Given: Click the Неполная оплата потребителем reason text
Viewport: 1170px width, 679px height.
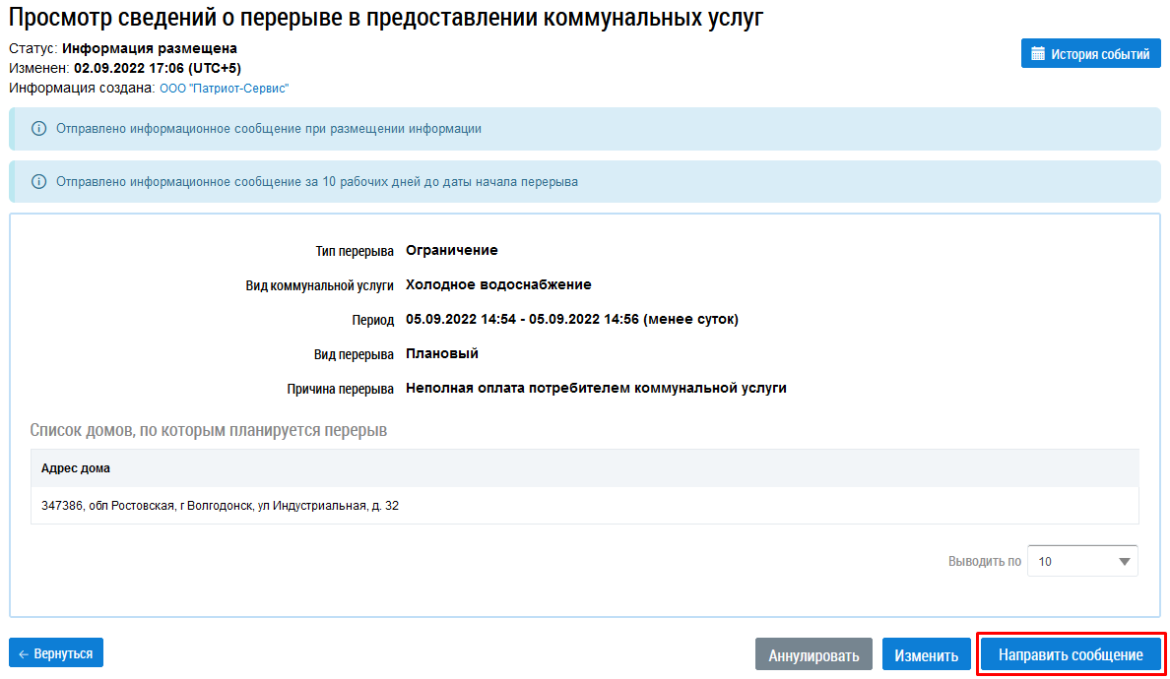Looking at the screenshot, I should tap(596, 388).
